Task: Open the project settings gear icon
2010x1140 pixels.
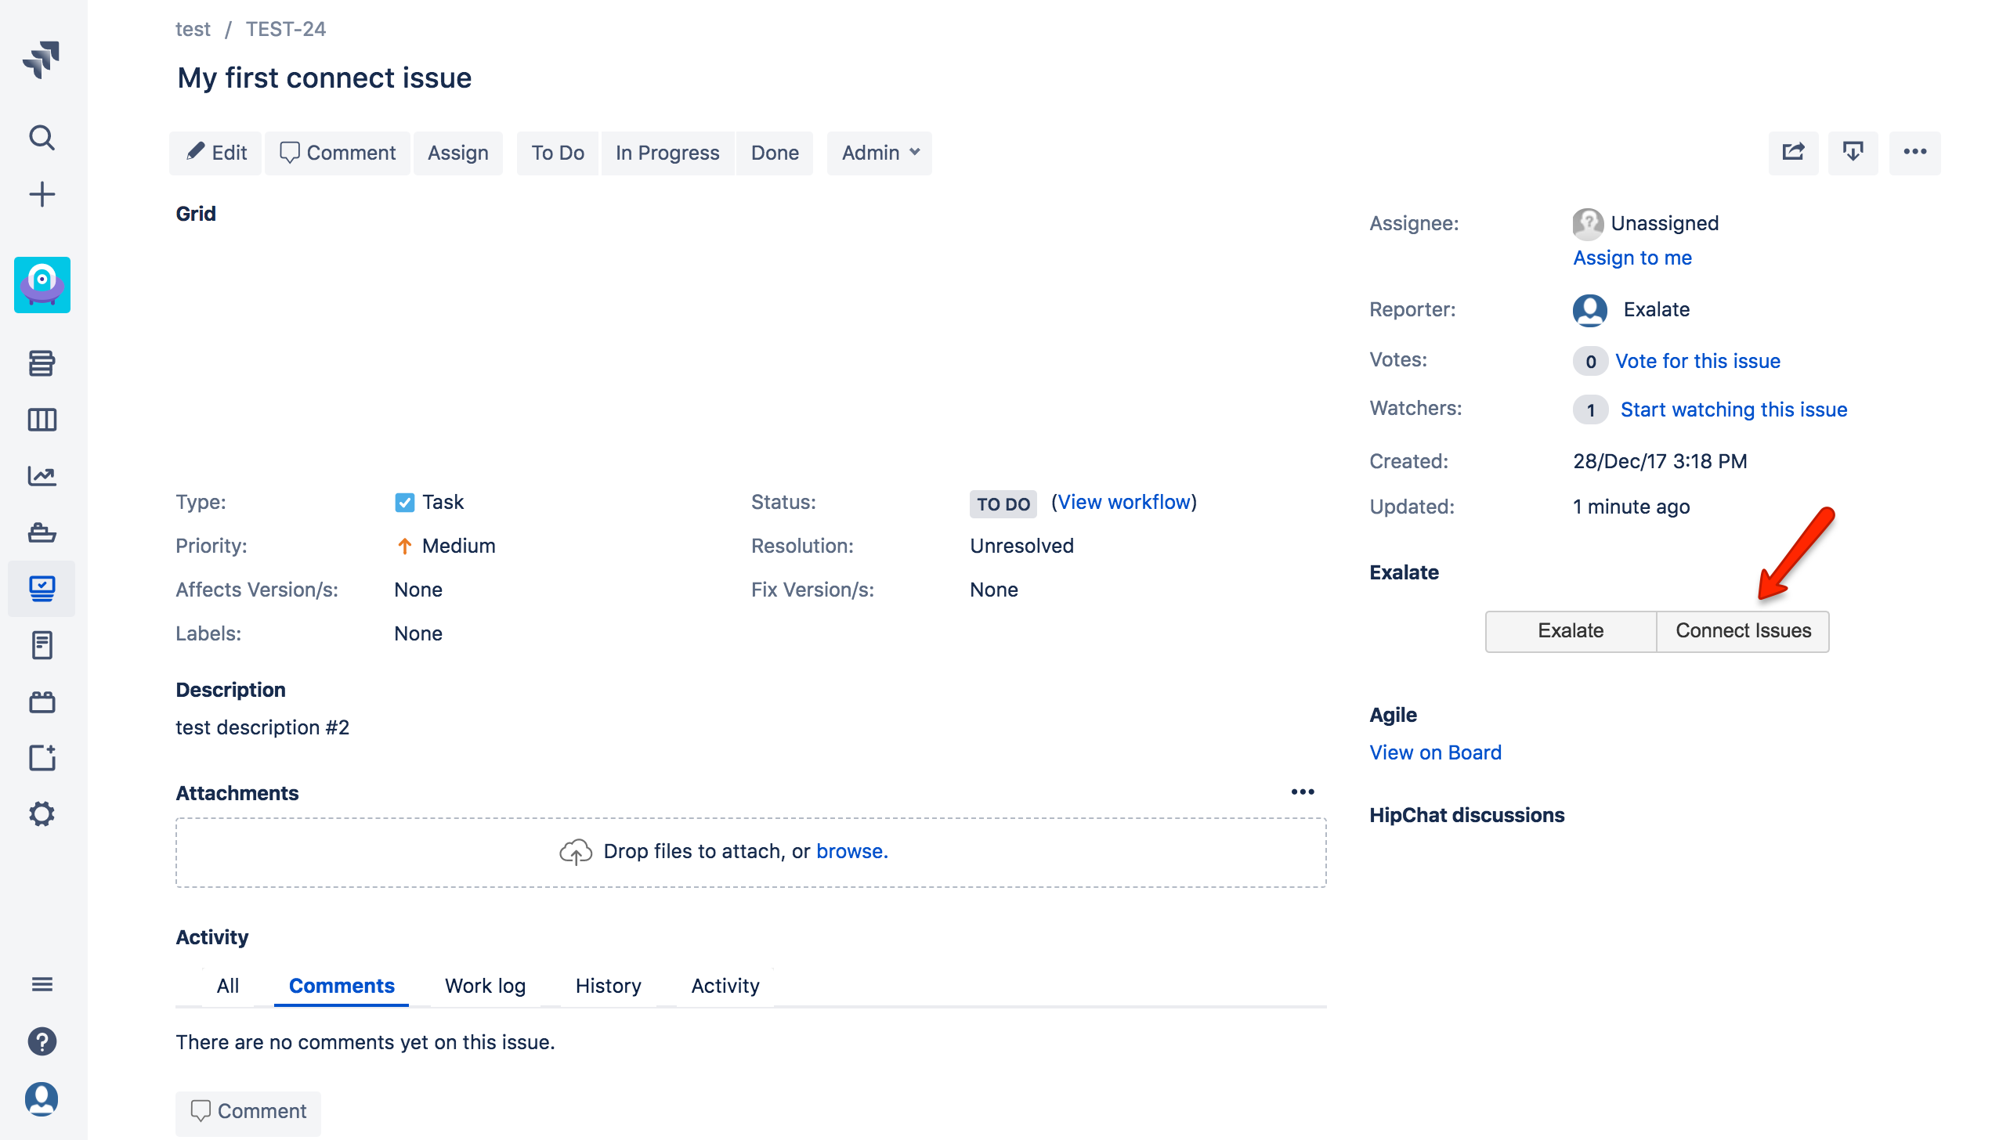Action: (42, 814)
